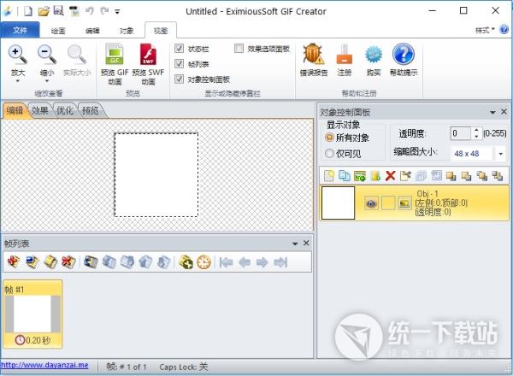Click the film-strip icon in frame list toolbar
The width and height of the screenshot is (513, 376).
91,261
